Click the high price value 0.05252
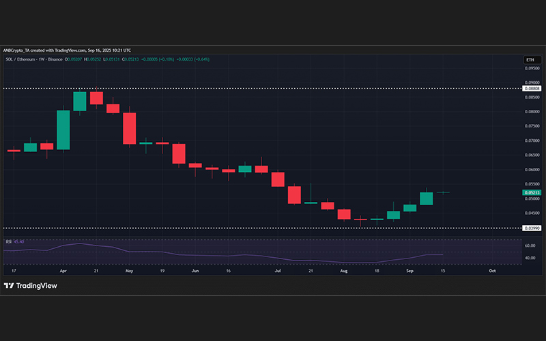Screen dimensions: 546x341 coord(94,59)
